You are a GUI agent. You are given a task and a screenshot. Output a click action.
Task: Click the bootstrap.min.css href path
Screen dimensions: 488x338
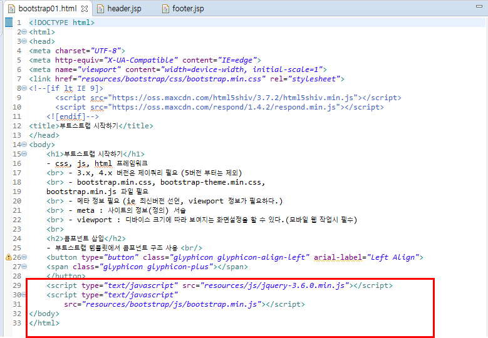(x=171, y=79)
